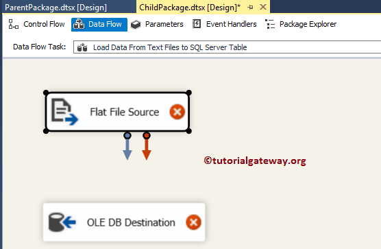Select the Flat File Source component

pyautogui.click(x=117, y=112)
